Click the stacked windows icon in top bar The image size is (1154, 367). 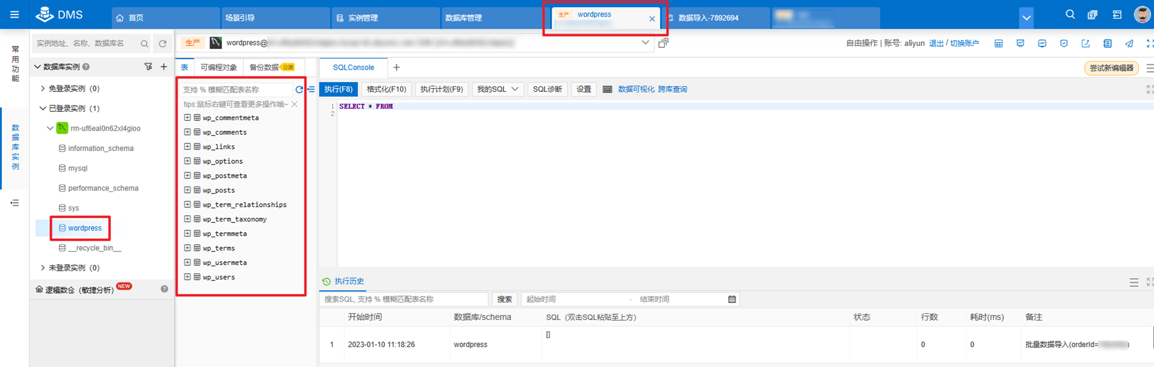[x=1093, y=15]
